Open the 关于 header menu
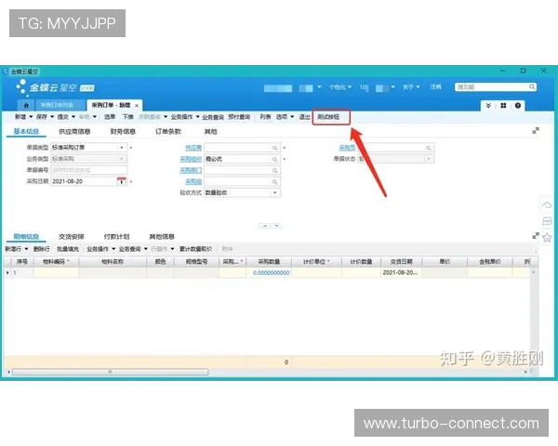Viewport: 558px width, 446px height. pyautogui.click(x=411, y=86)
